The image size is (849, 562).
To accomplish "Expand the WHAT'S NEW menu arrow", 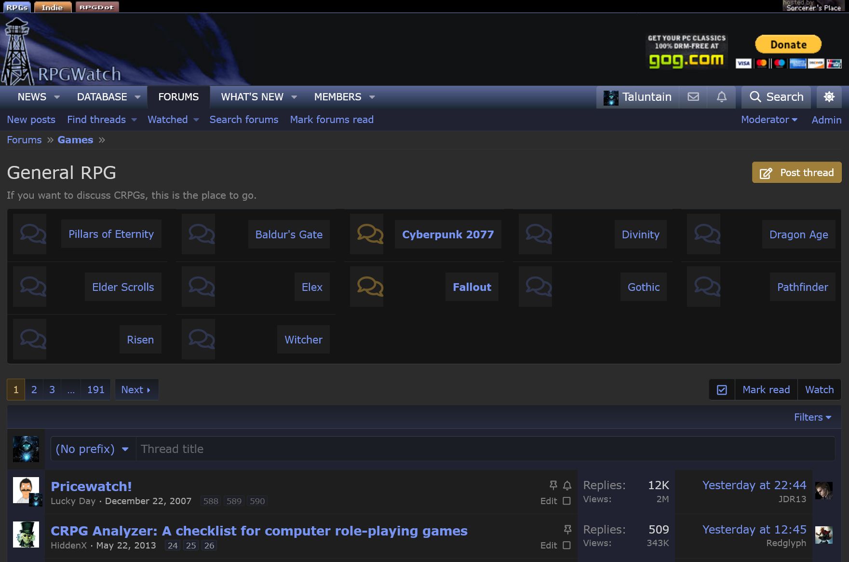I will point(294,97).
